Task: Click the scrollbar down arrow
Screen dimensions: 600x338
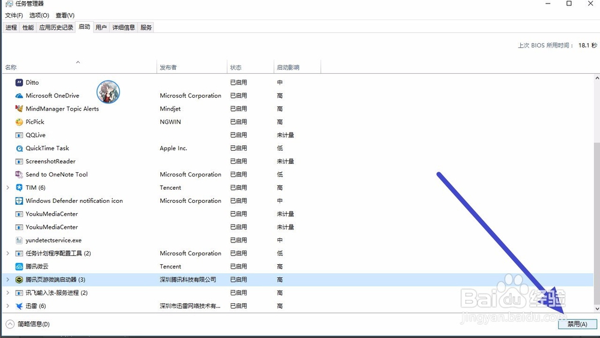Action: tap(597, 309)
